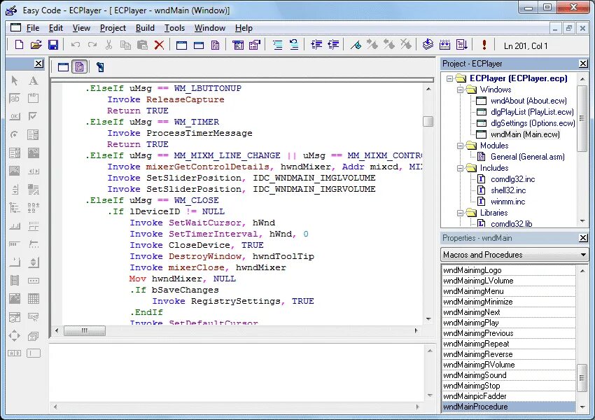Open the Window menu
Viewport: 595px width, 420px height.
coord(210,28)
